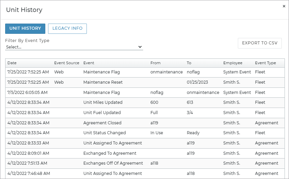Click the Export to CSV button
The height and width of the screenshot is (179, 289).
[x=259, y=43]
